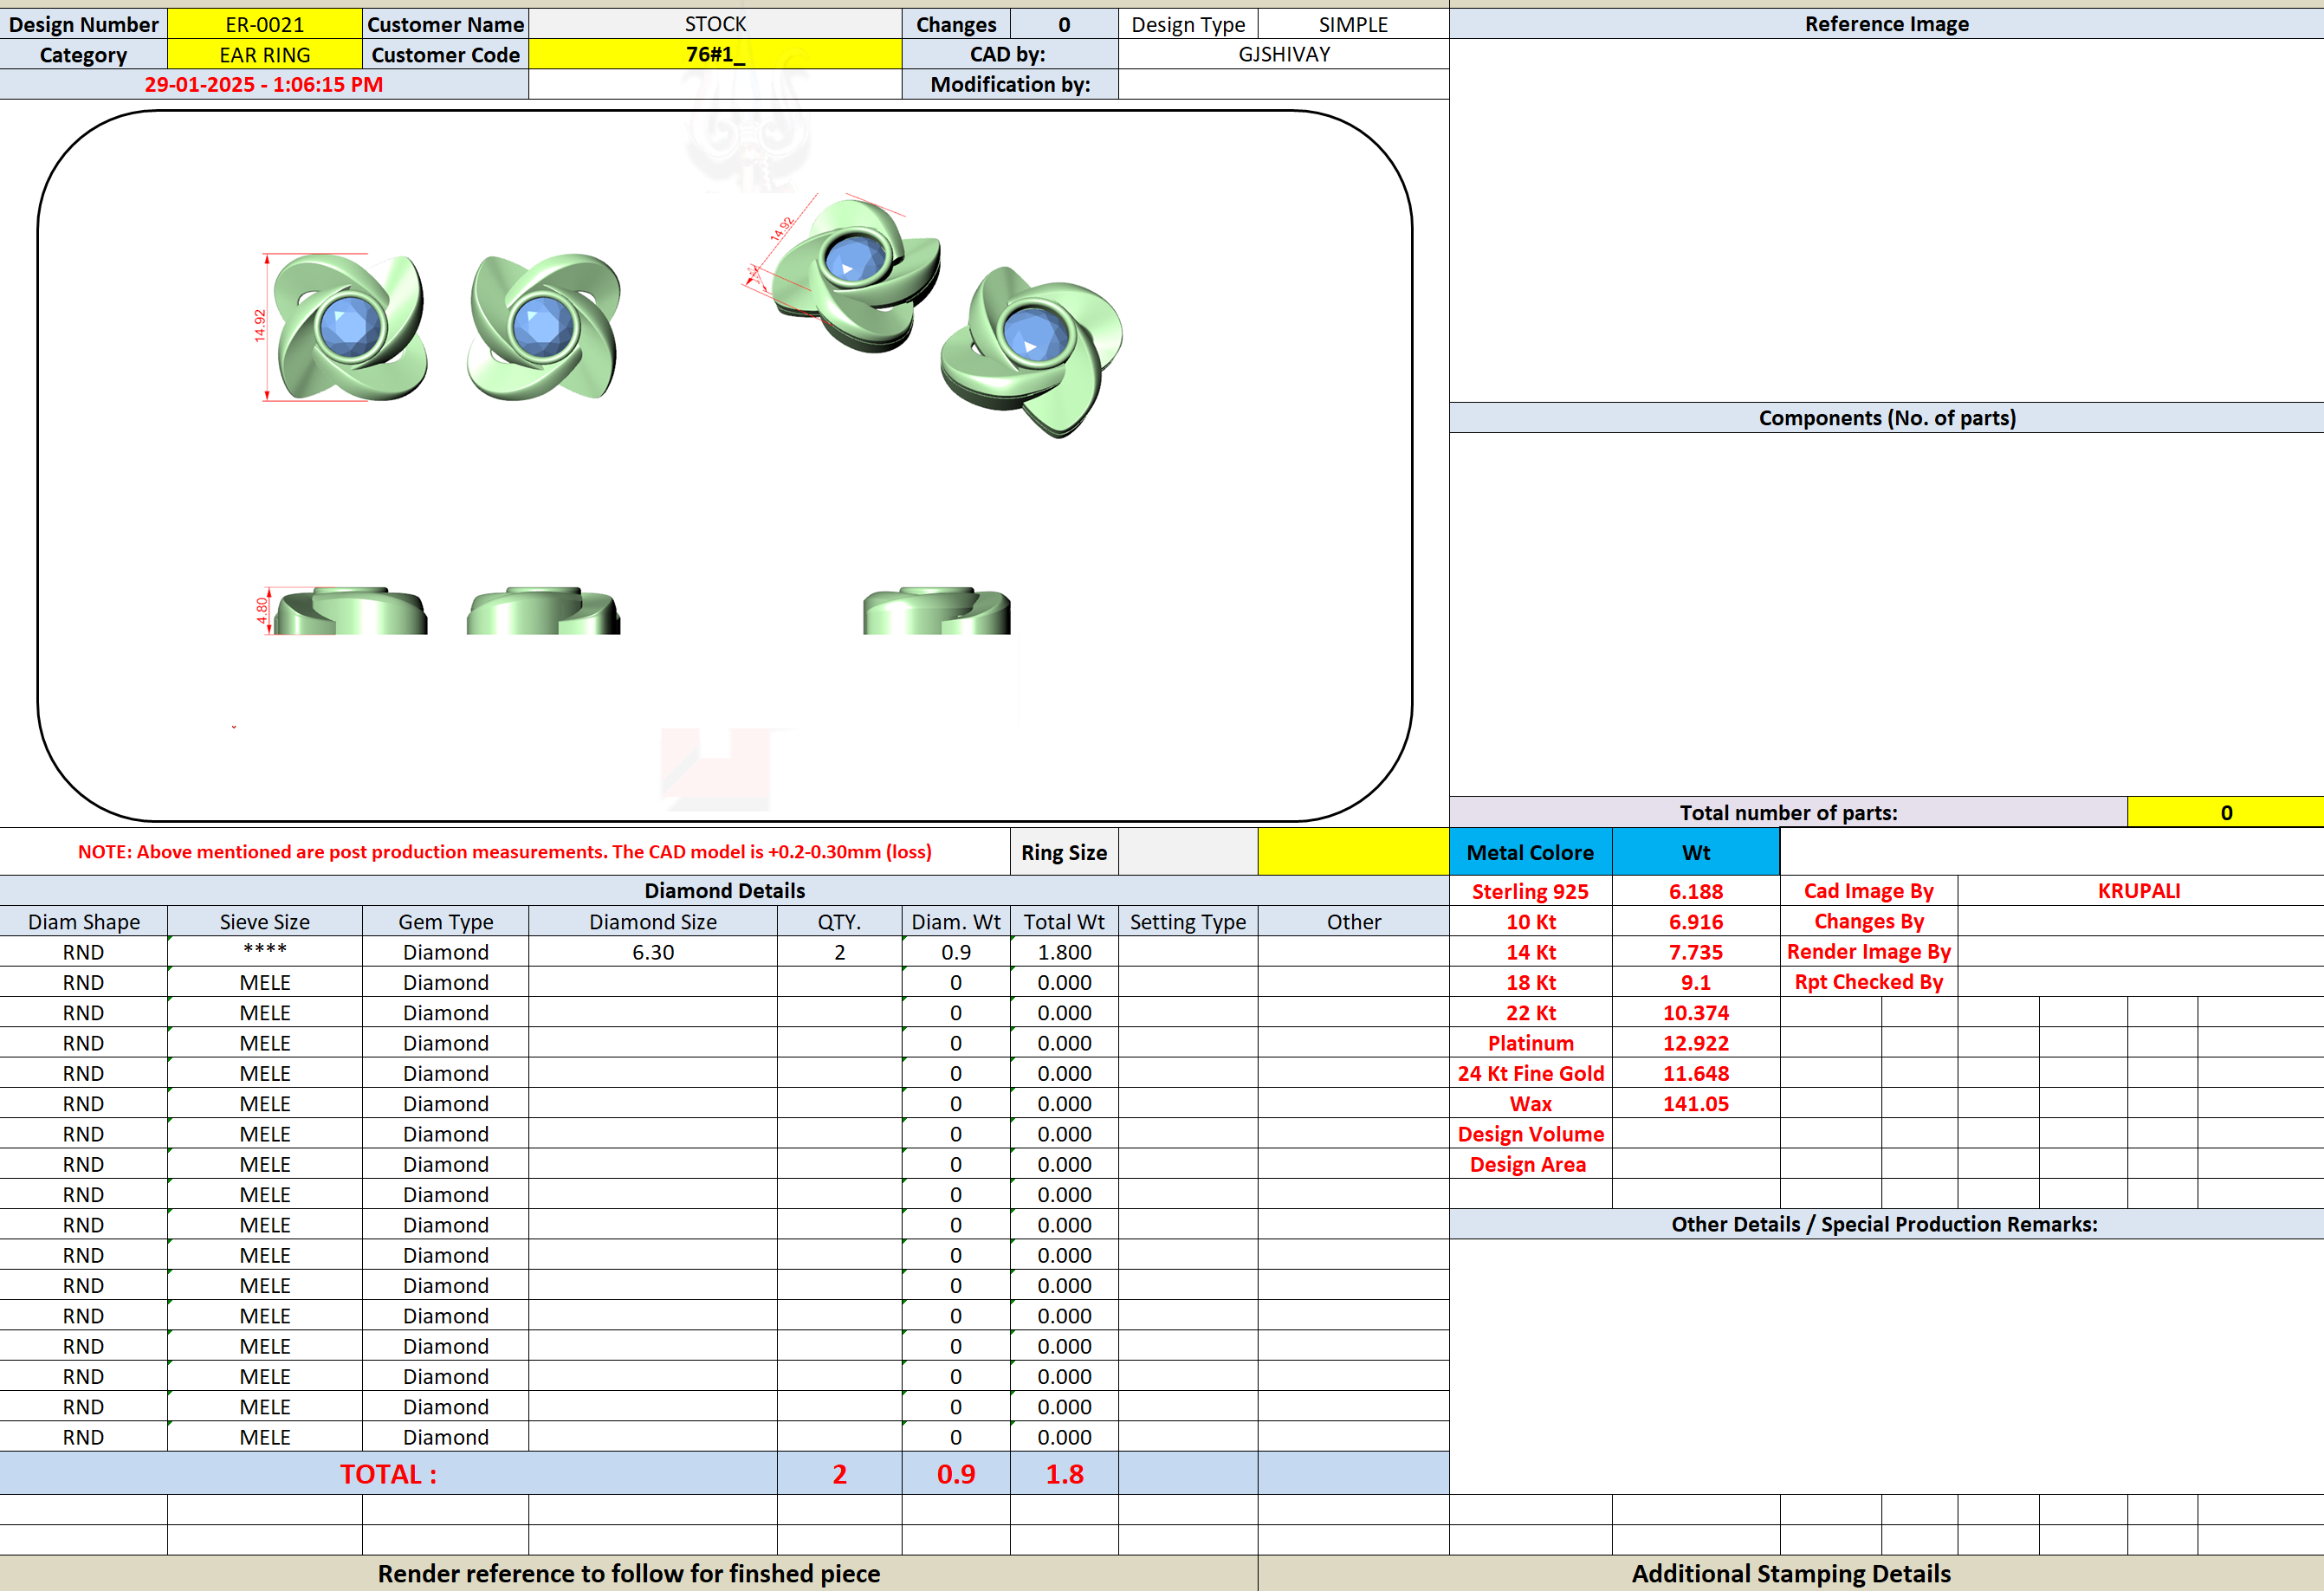
Task: Select the Other Details / Special Production Remarks header
Action: [1886, 1224]
